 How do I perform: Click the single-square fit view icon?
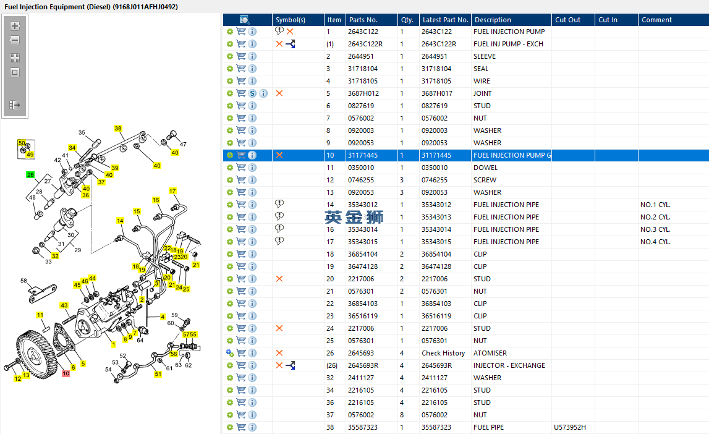coord(15,72)
